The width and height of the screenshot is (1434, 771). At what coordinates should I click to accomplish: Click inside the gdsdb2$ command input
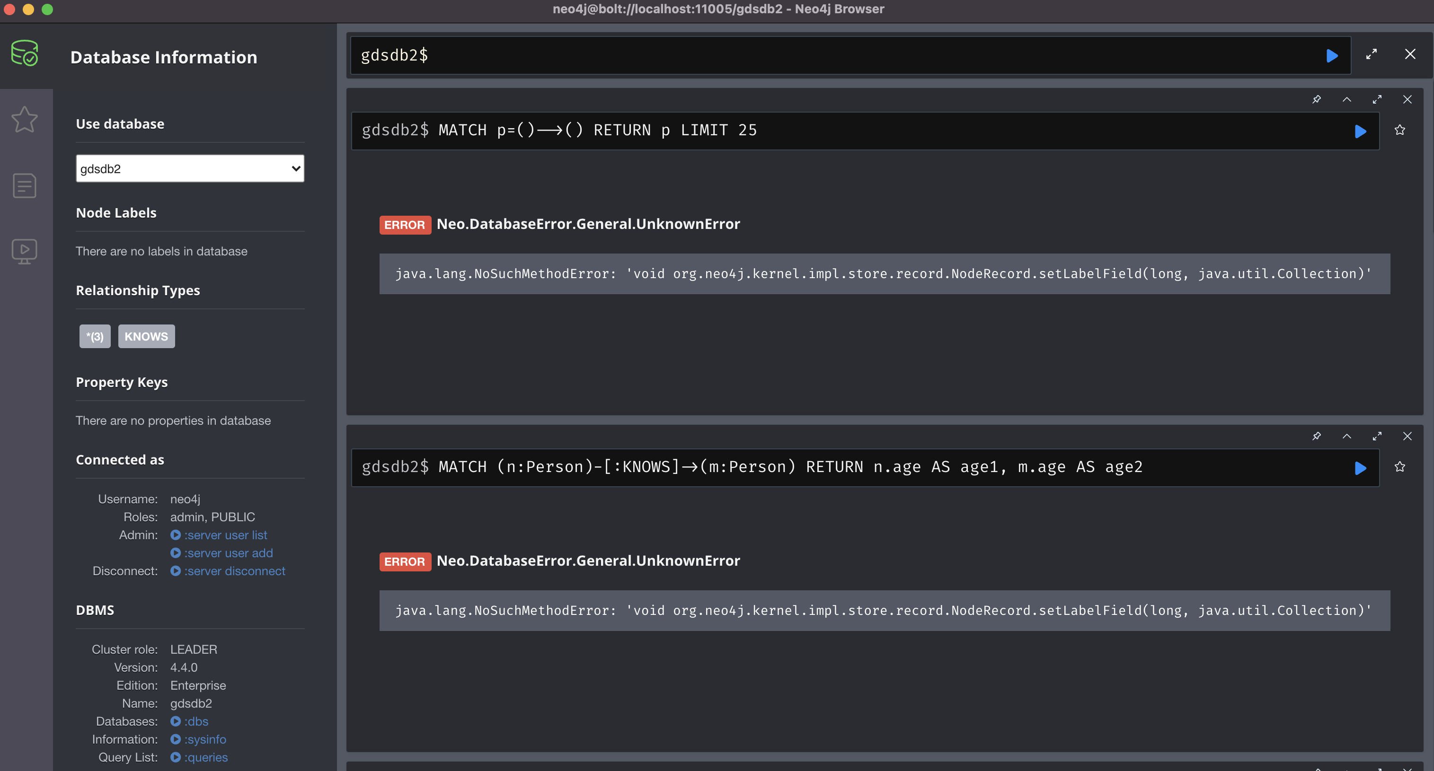[x=779, y=55]
